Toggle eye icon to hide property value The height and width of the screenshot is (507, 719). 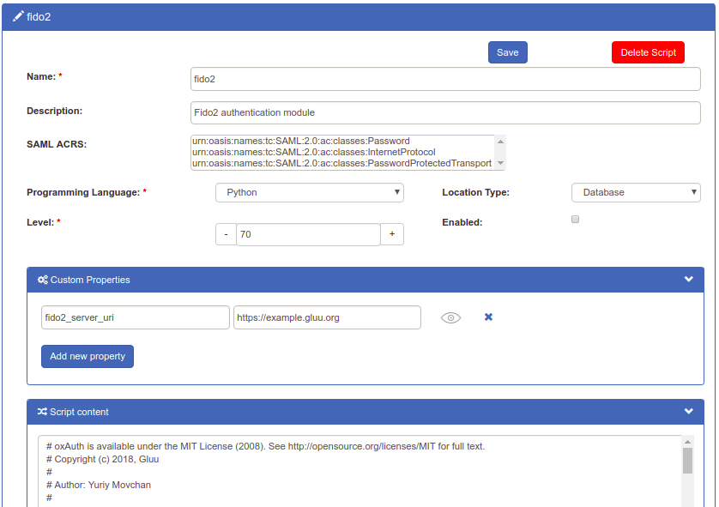coord(450,317)
